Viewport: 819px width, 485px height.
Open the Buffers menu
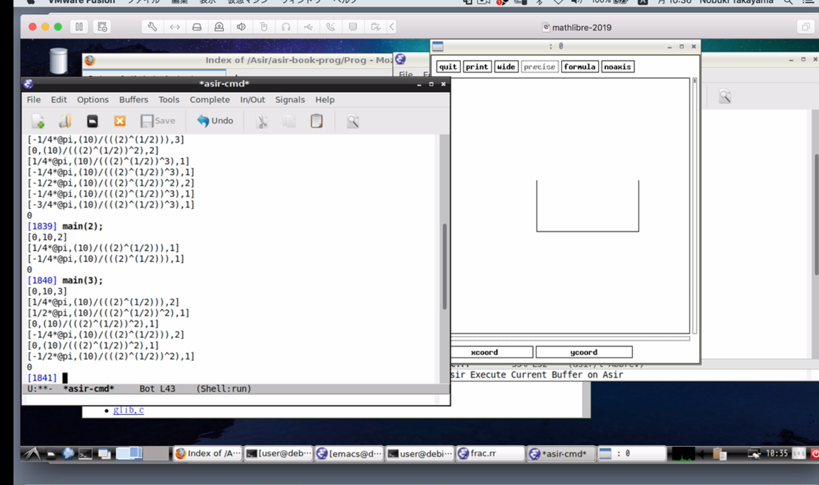click(133, 100)
